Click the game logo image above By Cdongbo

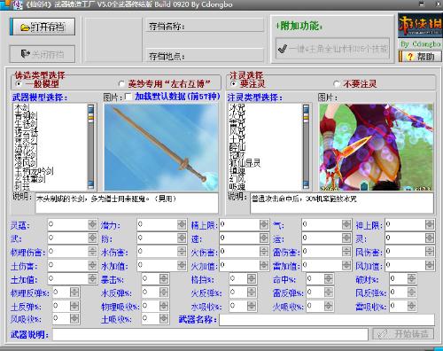point(420,26)
